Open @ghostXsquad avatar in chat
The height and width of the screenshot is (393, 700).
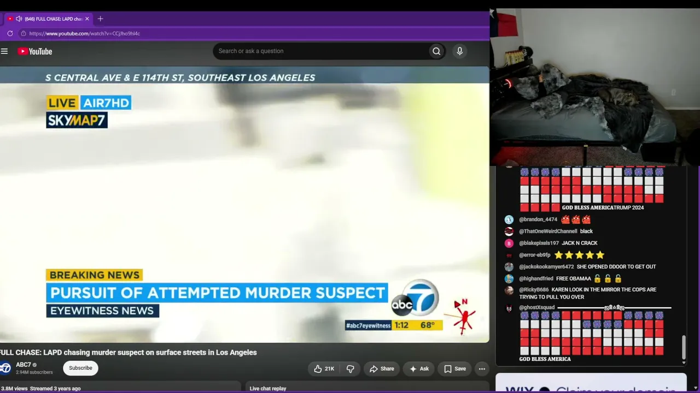point(509,308)
